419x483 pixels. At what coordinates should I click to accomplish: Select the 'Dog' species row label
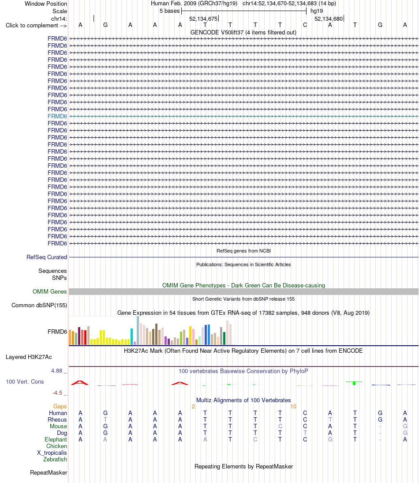pyautogui.click(x=62, y=433)
